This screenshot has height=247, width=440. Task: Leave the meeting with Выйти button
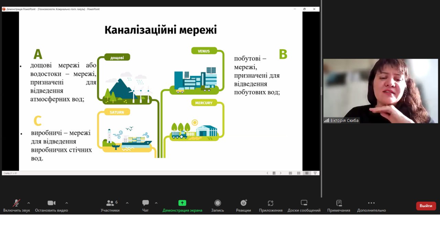(426, 206)
